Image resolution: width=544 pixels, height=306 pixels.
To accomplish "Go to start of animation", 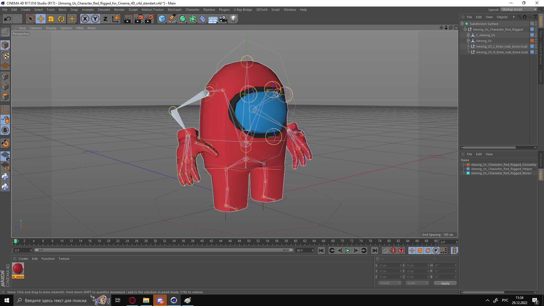I will (x=321, y=250).
